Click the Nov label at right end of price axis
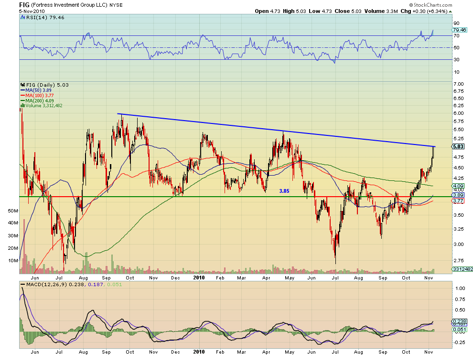 [429, 278]
